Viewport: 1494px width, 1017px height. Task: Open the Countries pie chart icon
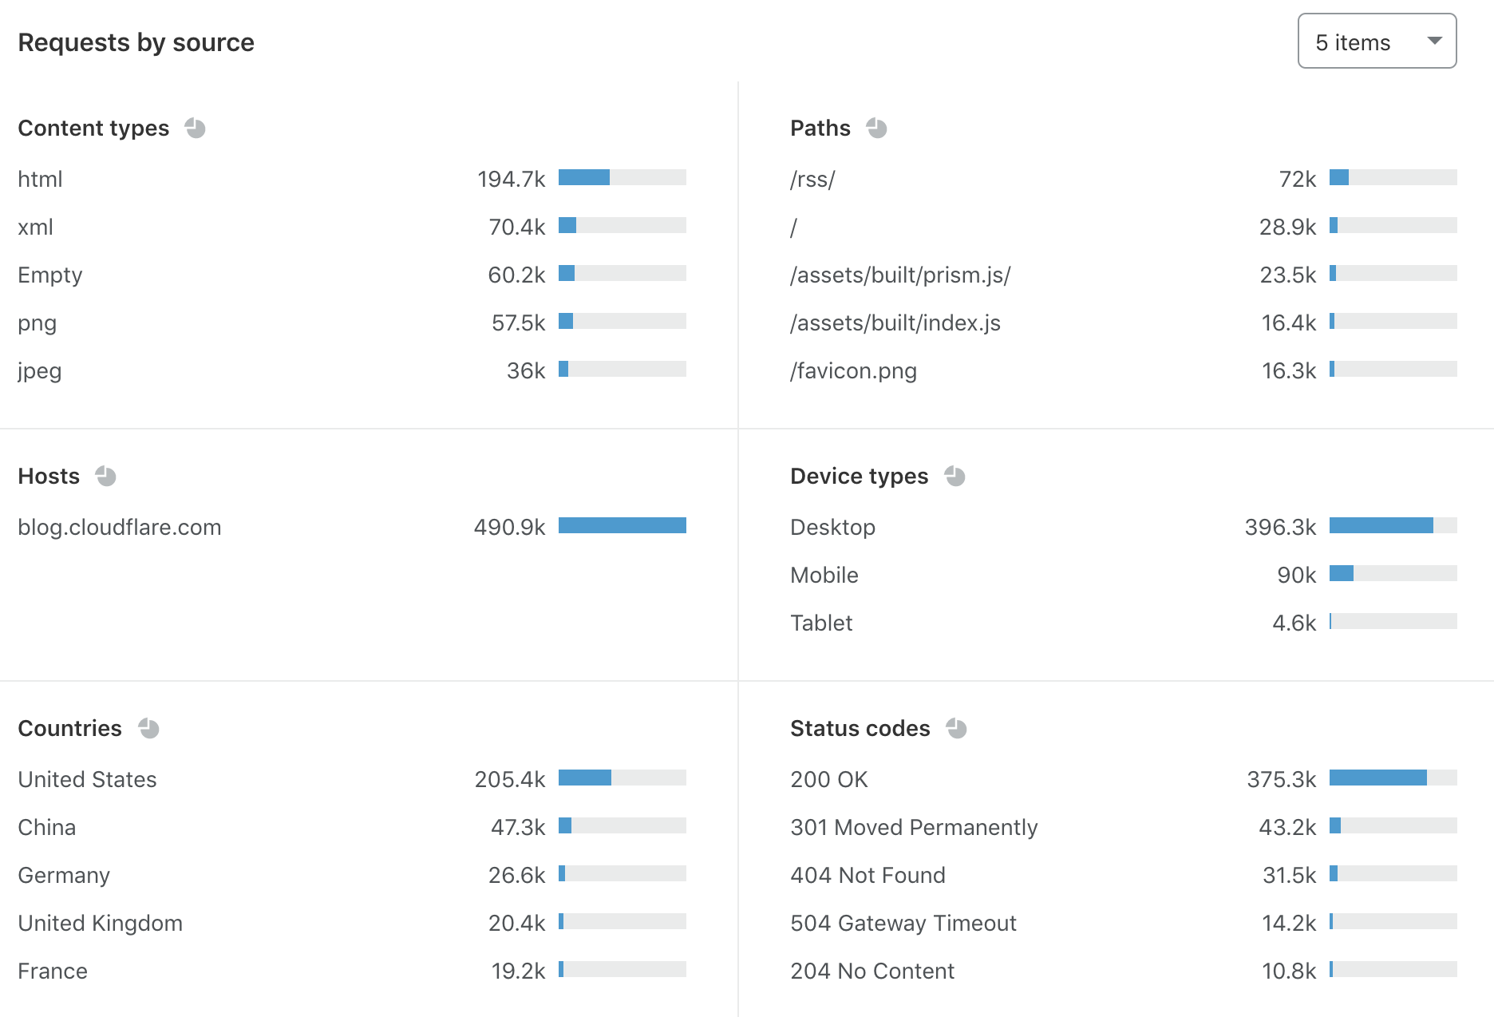(x=149, y=729)
